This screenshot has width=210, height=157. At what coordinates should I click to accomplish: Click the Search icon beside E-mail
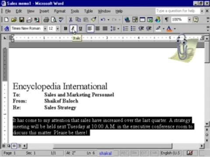click(37, 20)
